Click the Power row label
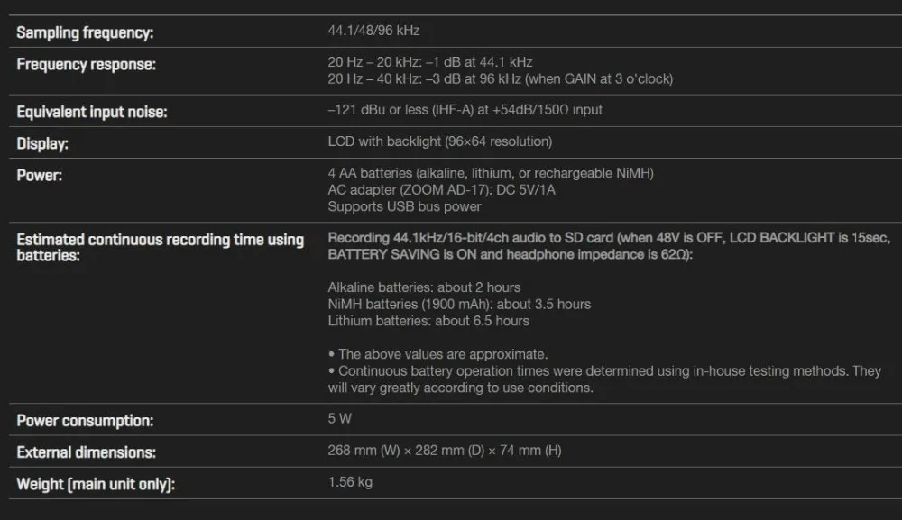This screenshot has width=902, height=520. [x=39, y=175]
